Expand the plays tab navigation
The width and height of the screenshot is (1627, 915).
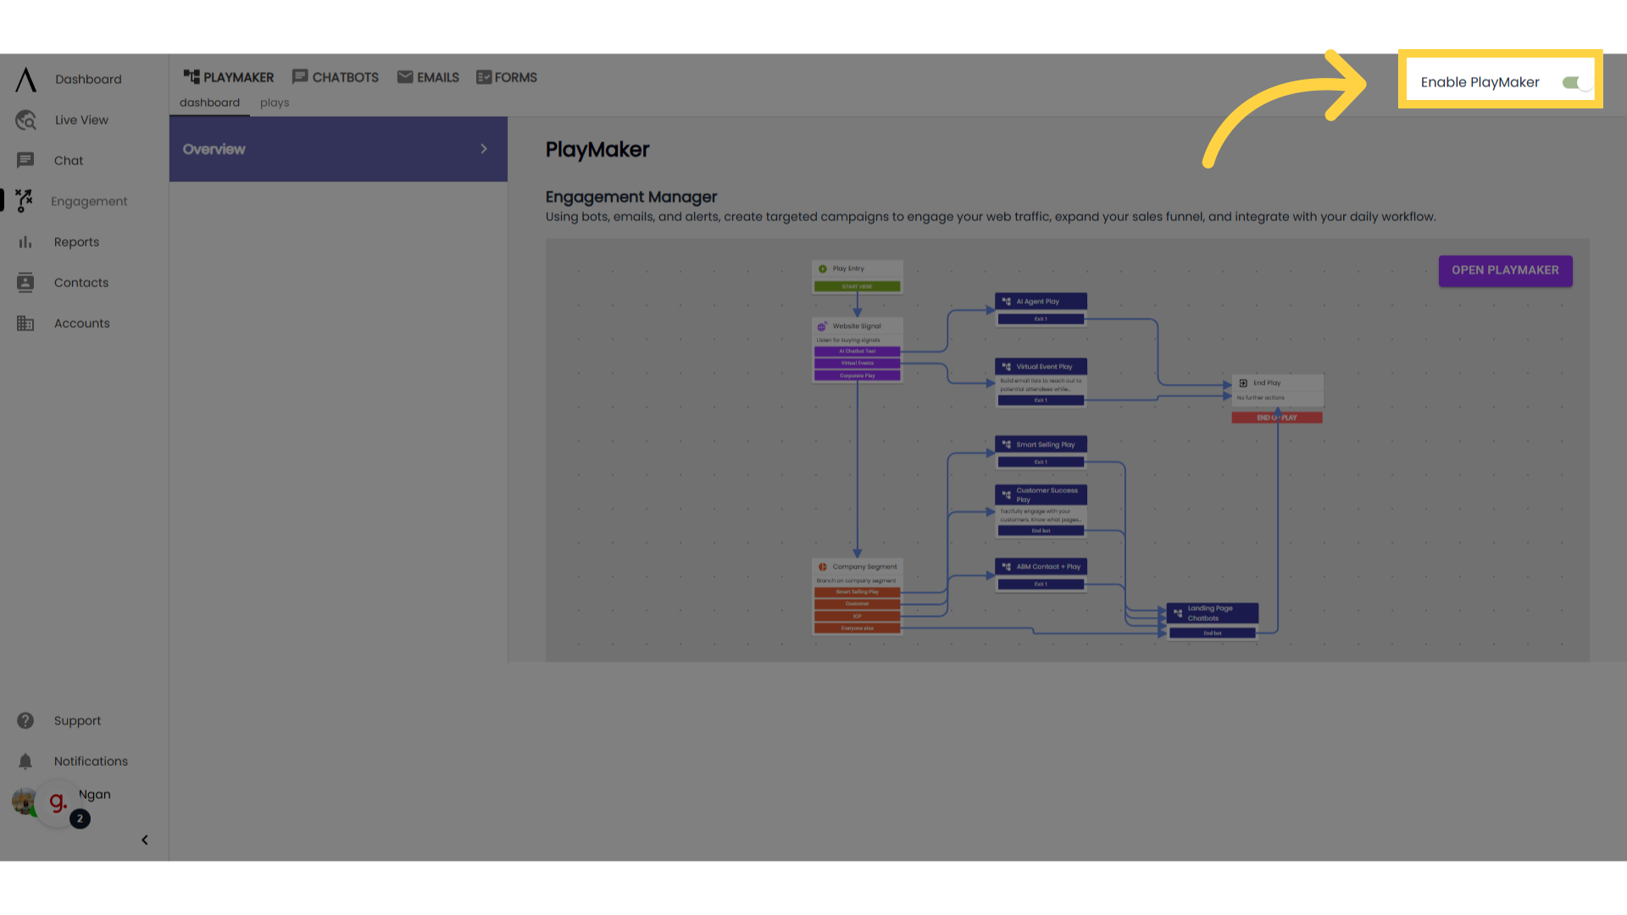point(274,103)
